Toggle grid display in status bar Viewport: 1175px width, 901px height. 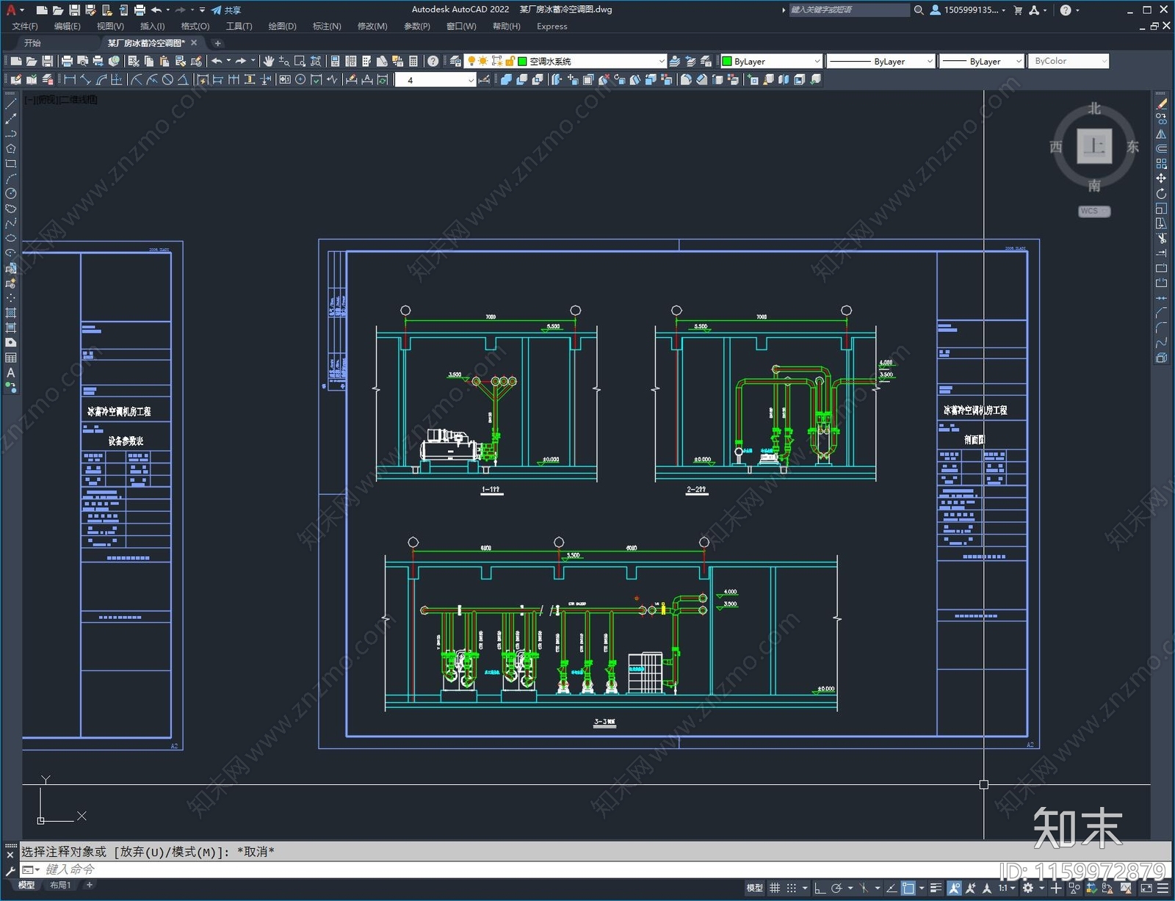(x=775, y=888)
